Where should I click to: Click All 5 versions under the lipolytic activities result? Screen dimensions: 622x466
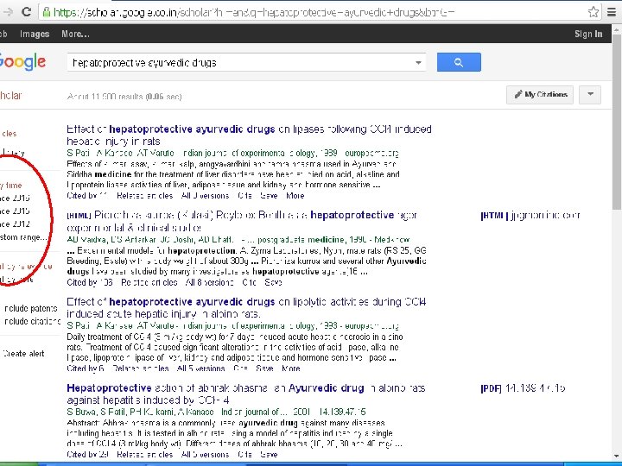(x=200, y=368)
